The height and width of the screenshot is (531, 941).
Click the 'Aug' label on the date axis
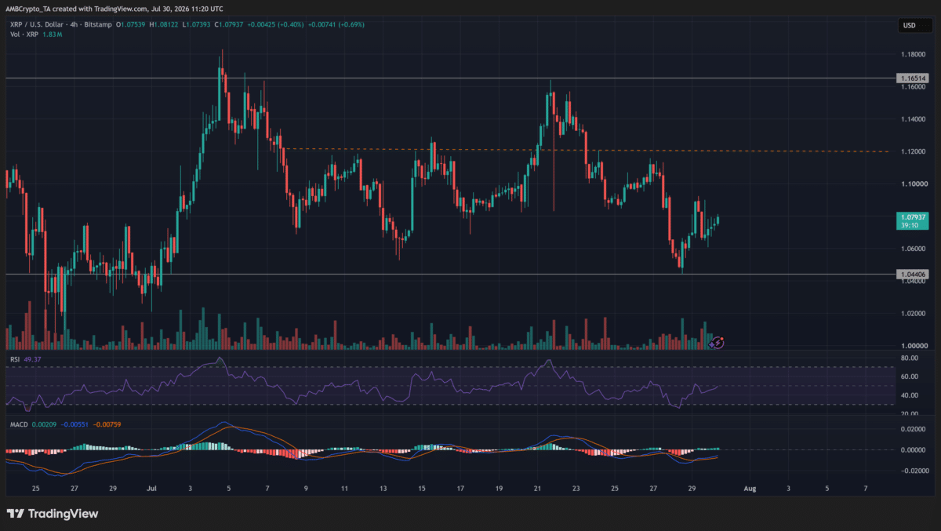point(750,487)
